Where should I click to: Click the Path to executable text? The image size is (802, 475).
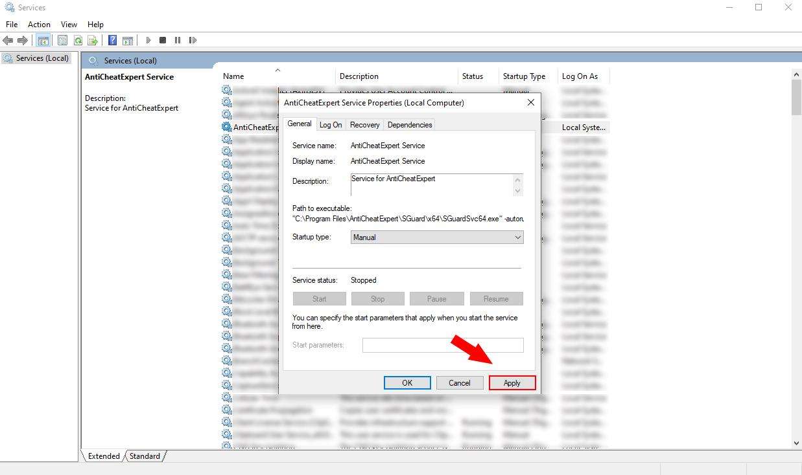(x=408, y=219)
